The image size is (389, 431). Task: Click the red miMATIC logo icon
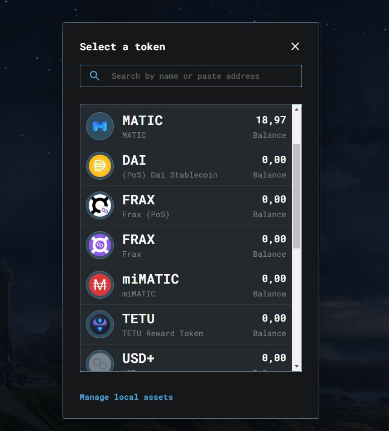click(100, 285)
